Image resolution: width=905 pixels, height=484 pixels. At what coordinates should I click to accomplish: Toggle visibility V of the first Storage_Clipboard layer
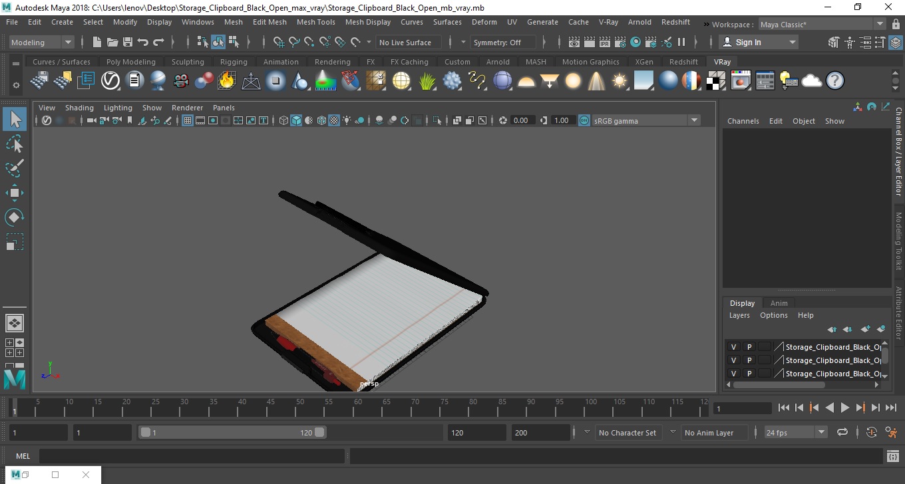click(733, 347)
